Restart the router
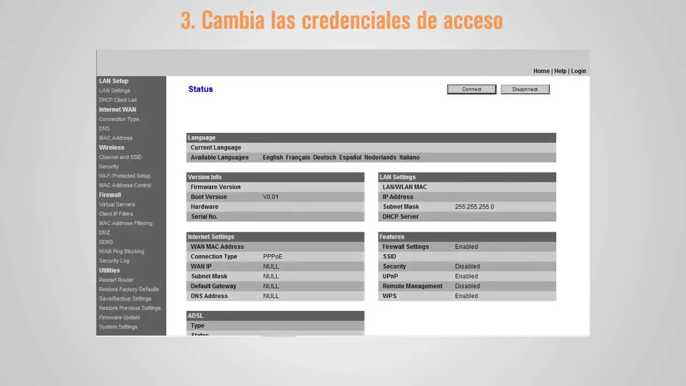Image resolution: width=686 pixels, height=386 pixels. pyautogui.click(x=116, y=280)
